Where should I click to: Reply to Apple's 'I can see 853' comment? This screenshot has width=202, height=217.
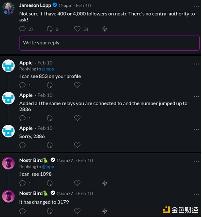(x=23, y=85)
